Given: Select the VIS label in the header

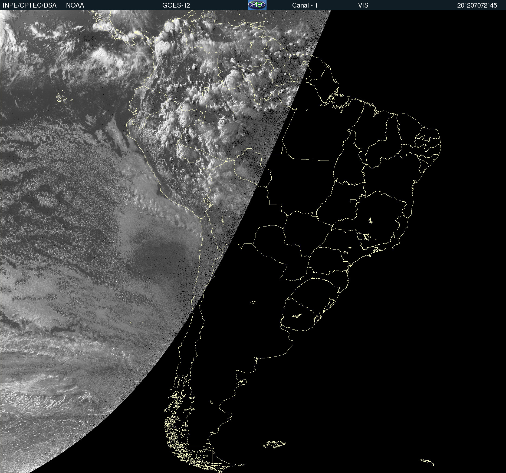Looking at the screenshot, I should coord(363,5).
